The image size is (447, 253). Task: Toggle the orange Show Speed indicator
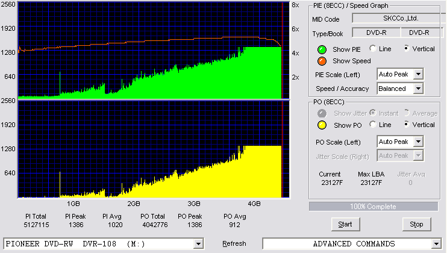point(322,61)
